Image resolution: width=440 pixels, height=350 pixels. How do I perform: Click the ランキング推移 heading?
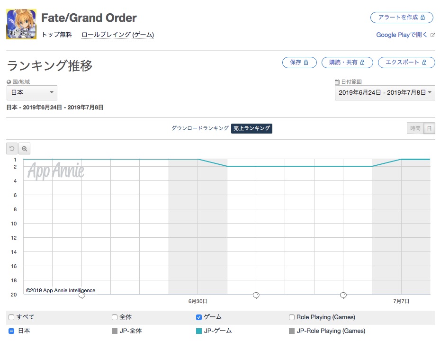tap(50, 66)
